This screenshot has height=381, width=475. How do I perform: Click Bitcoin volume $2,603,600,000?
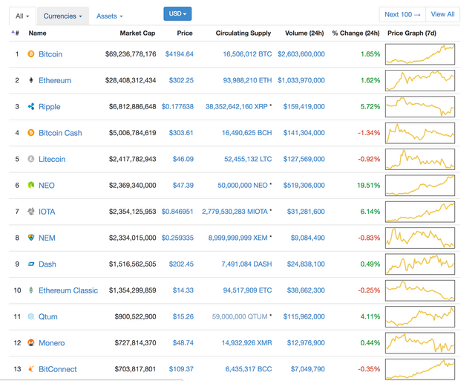[301, 54]
